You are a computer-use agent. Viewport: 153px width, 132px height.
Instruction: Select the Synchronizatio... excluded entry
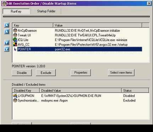point(28,100)
